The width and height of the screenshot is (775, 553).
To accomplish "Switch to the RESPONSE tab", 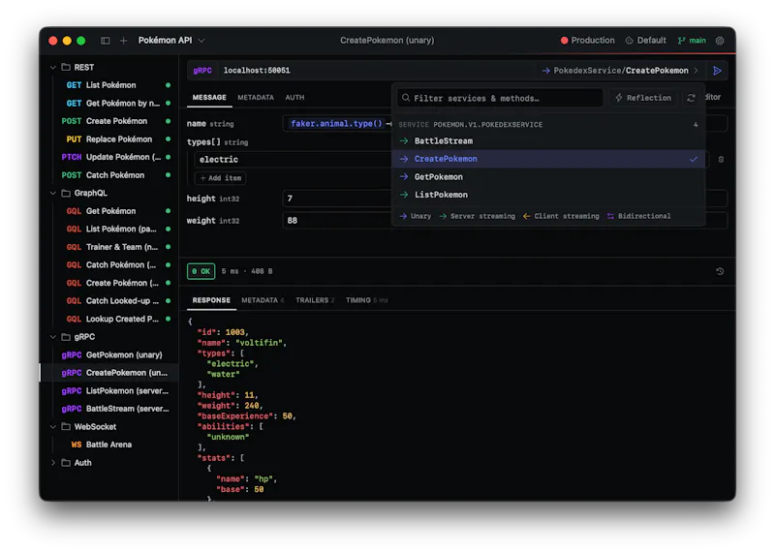I will click(x=211, y=300).
